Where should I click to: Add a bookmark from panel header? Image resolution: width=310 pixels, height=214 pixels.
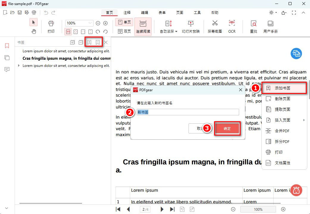click(89, 42)
